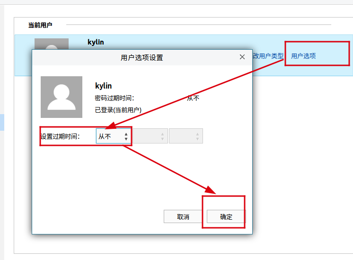
Task: Click the 已登录(当前用户) status text
Action: click(118, 110)
